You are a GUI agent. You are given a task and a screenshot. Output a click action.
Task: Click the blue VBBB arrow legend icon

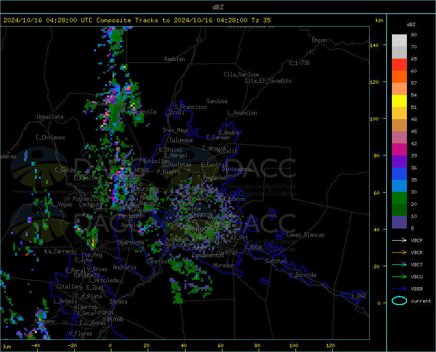(399, 289)
